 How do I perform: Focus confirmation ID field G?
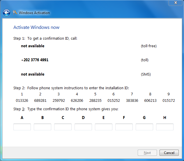pyautogui.click(x=144, y=127)
